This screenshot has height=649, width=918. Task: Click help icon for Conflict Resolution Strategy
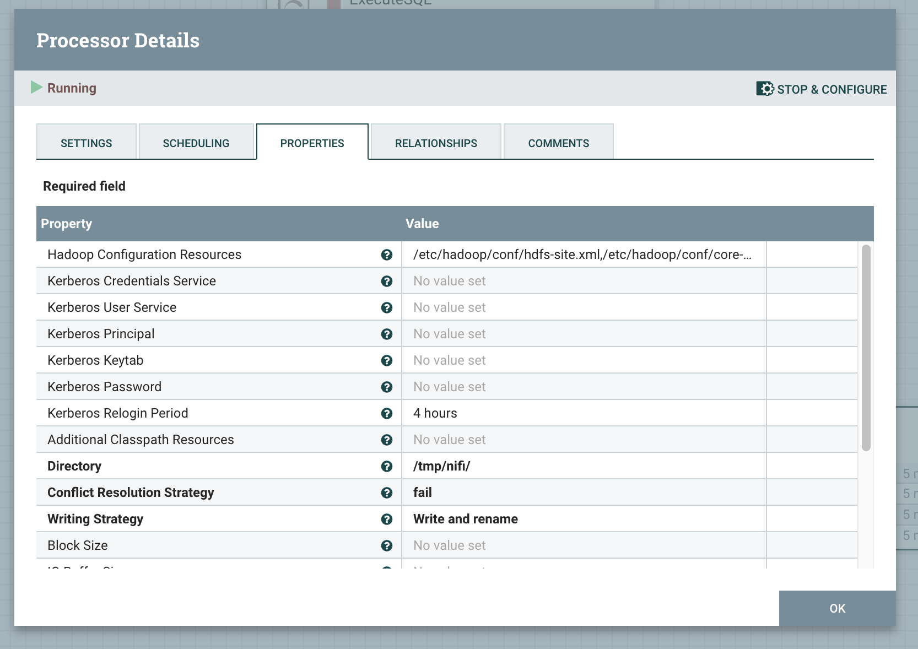[387, 493]
